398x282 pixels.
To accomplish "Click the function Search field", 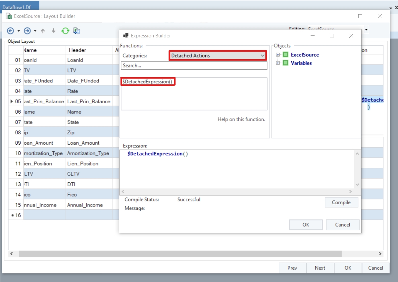I will point(194,66).
